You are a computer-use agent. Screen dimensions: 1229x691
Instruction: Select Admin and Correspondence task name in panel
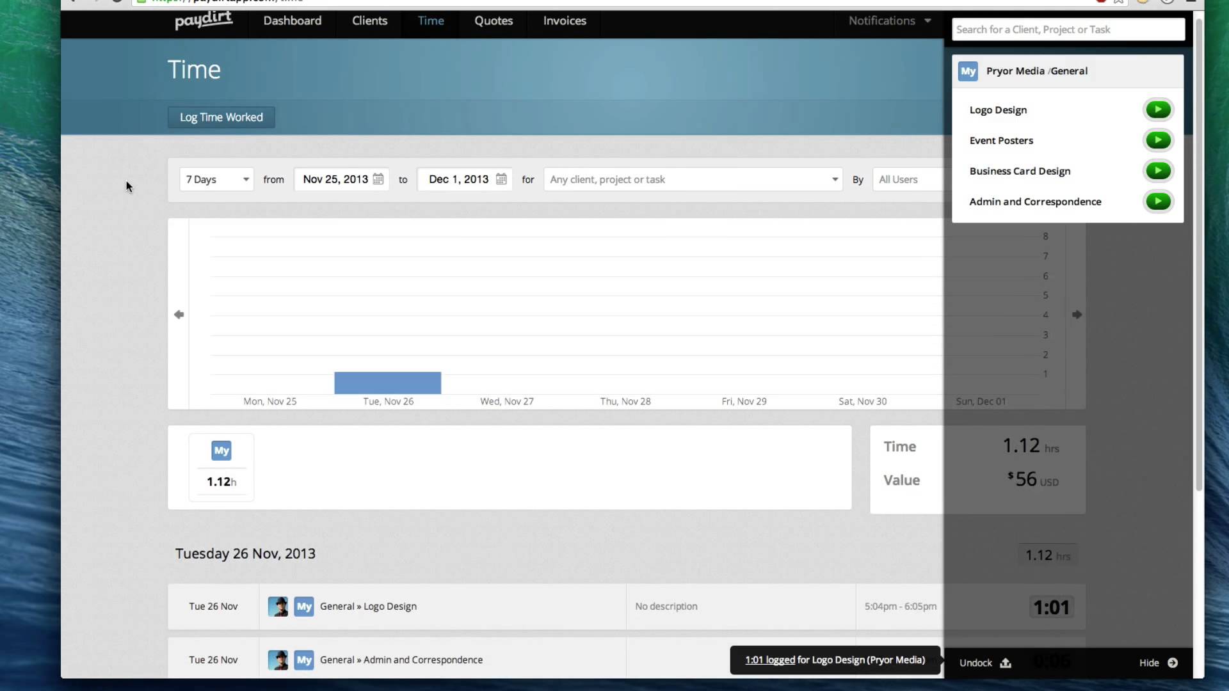(1035, 202)
